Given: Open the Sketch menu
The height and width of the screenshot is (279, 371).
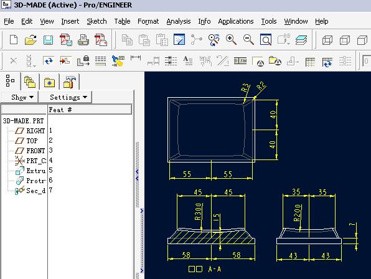Looking at the screenshot, I should pos(96,21).
